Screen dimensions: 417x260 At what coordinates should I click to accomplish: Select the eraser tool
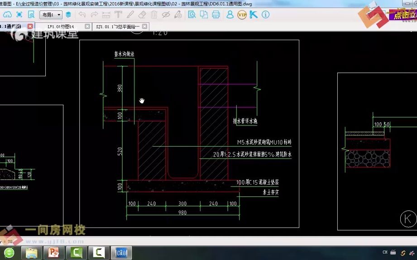(x=142, y=14)
